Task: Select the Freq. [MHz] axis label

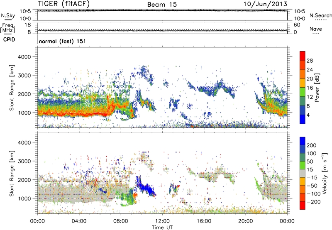Action: pyautogui.click(x=7, y=28)
